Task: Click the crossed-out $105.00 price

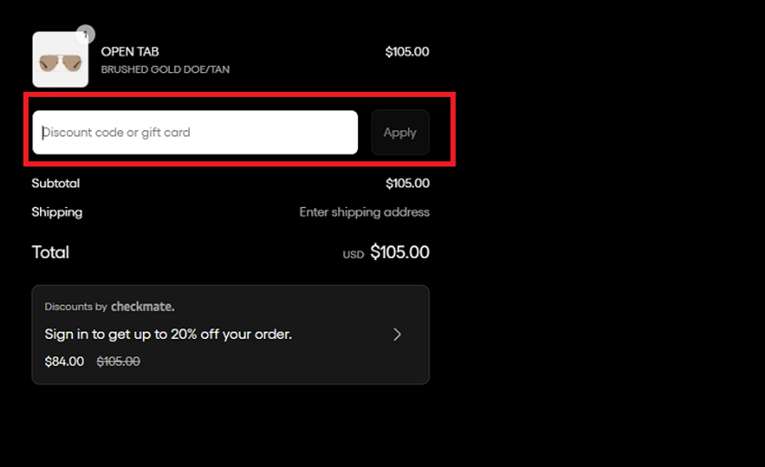Action: click(x=118, y=362)
